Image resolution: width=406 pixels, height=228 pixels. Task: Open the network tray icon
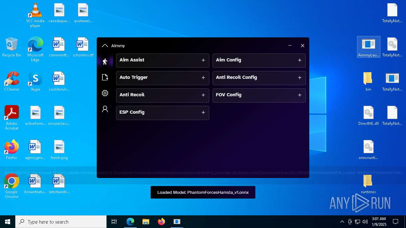pos(357,222)
